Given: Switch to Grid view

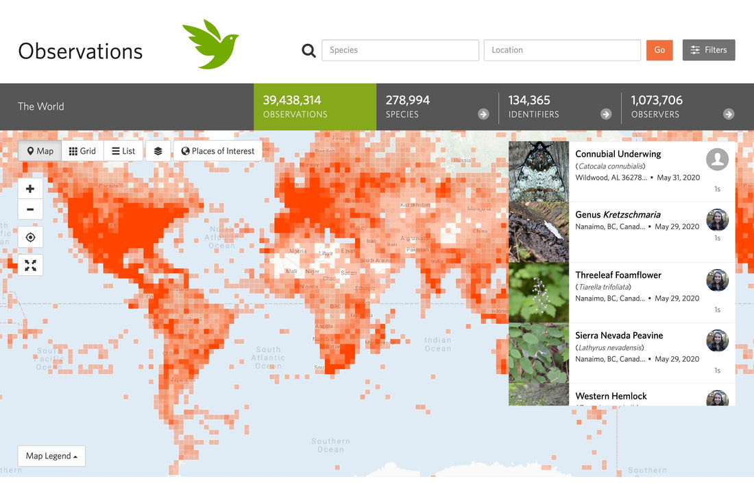Looking at the screenshot, I should pos(82,151).
